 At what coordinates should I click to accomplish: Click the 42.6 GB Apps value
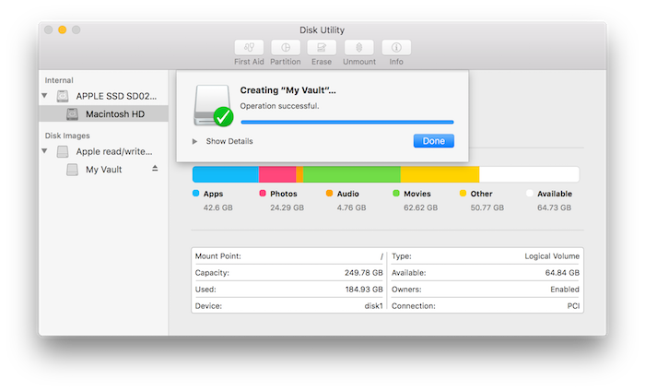[x=218, y=207]
